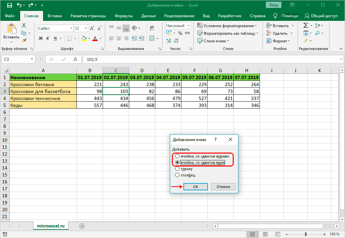
Task: Select the 'строку' radio button
Action: pyautogui.click(x=177, y=169)
